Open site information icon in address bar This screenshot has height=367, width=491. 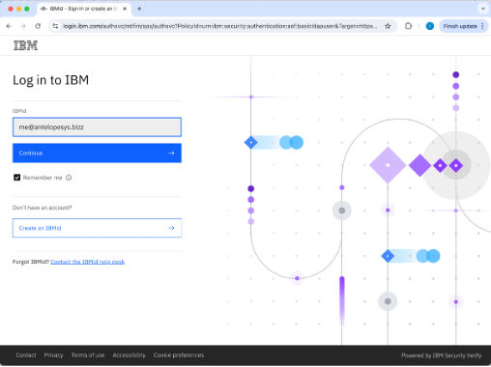pos(55,26)
